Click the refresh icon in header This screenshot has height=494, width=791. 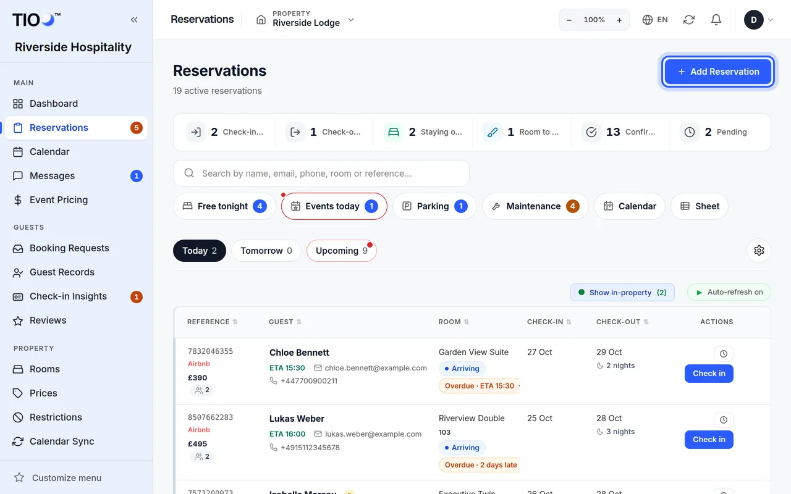pyautogui.click(x=689, y=20)
